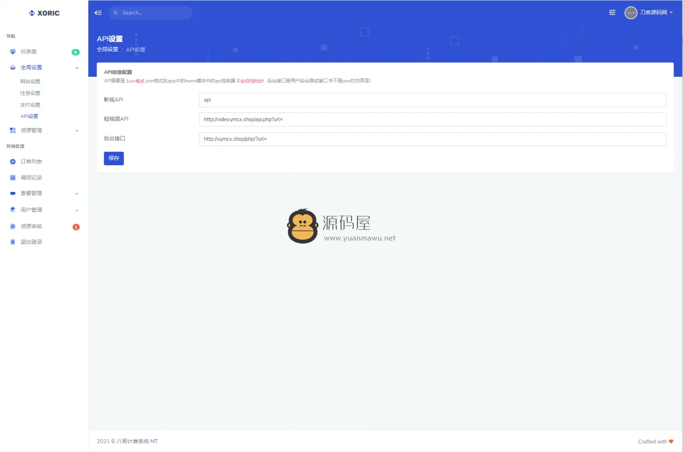The height and width of the screenshot is (452, 683).
Task: Click the 保存 save button
Action: click(x=114, y=158)
